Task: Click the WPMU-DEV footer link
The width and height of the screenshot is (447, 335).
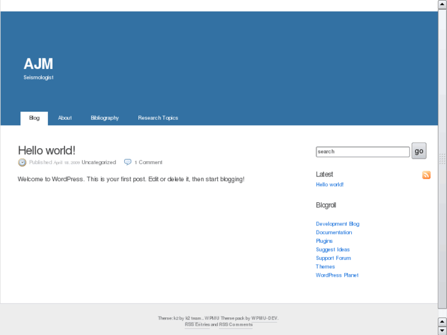Action: pos(264,318)
